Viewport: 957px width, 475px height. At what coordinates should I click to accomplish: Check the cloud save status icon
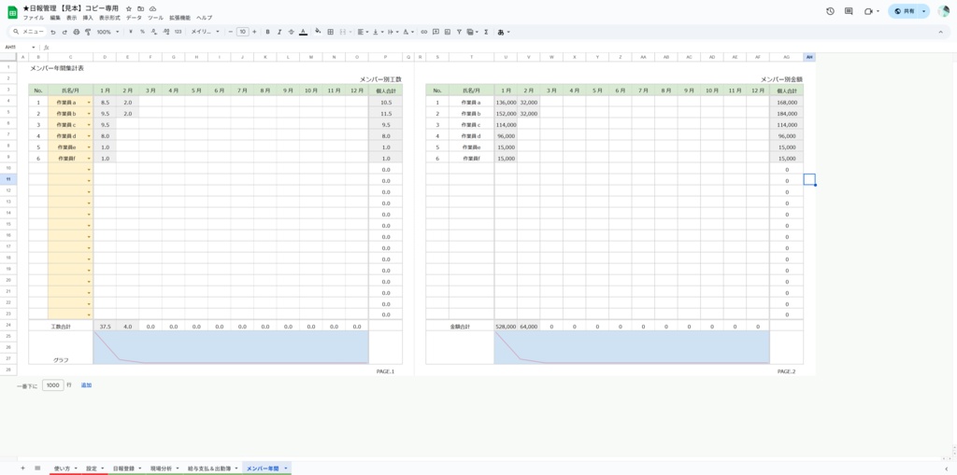tap(152, 8)
